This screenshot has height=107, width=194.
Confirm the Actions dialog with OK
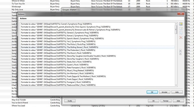coord(152,92)
